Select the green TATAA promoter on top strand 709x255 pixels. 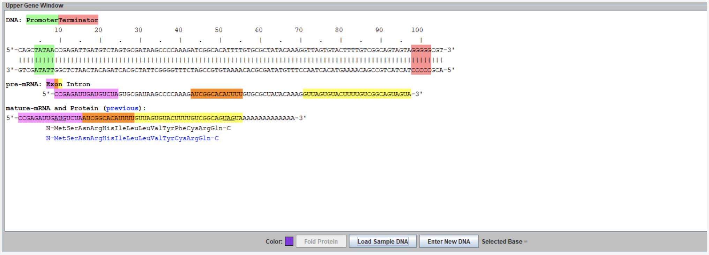(44, 50)
